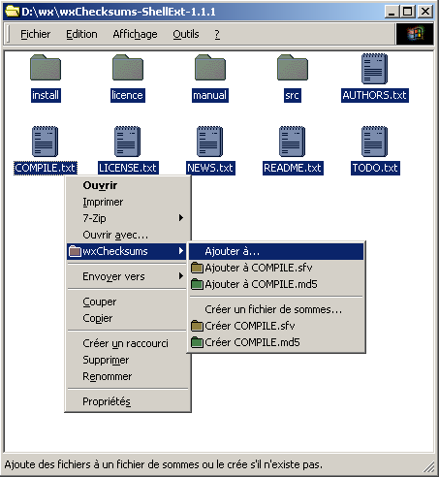Open the Fichier menu
Image resolution: width=439 pixels, height=477 pixels.
[35, 34]
